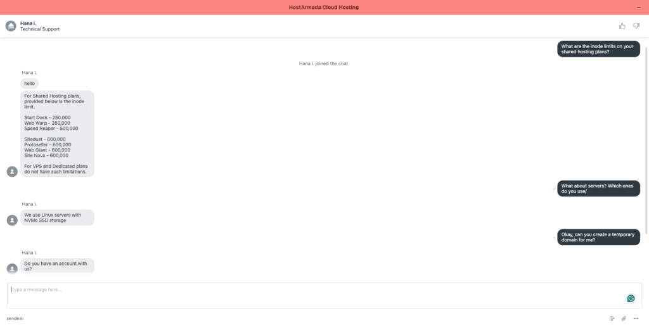Click 'Site Nova - 600,000' text
Screen dimensions: 649x325
click(x=46, y=155)
